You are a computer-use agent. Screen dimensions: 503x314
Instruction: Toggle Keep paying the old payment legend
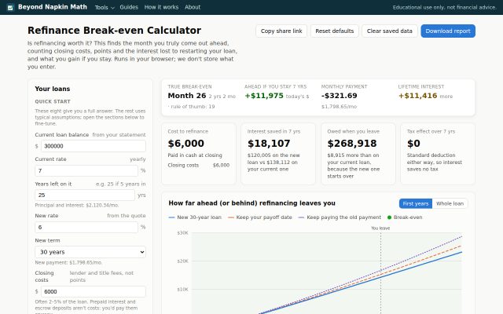point(340,217)
